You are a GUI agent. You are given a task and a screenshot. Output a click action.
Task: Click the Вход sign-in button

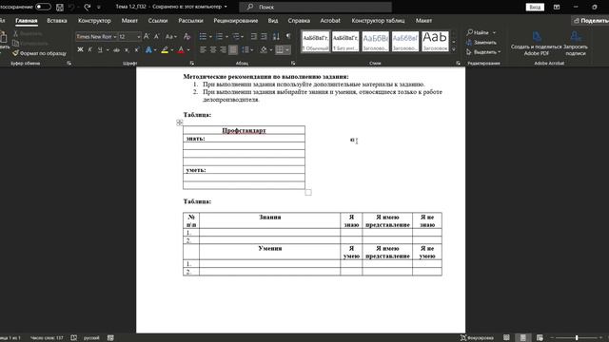[x=535, y=7]
